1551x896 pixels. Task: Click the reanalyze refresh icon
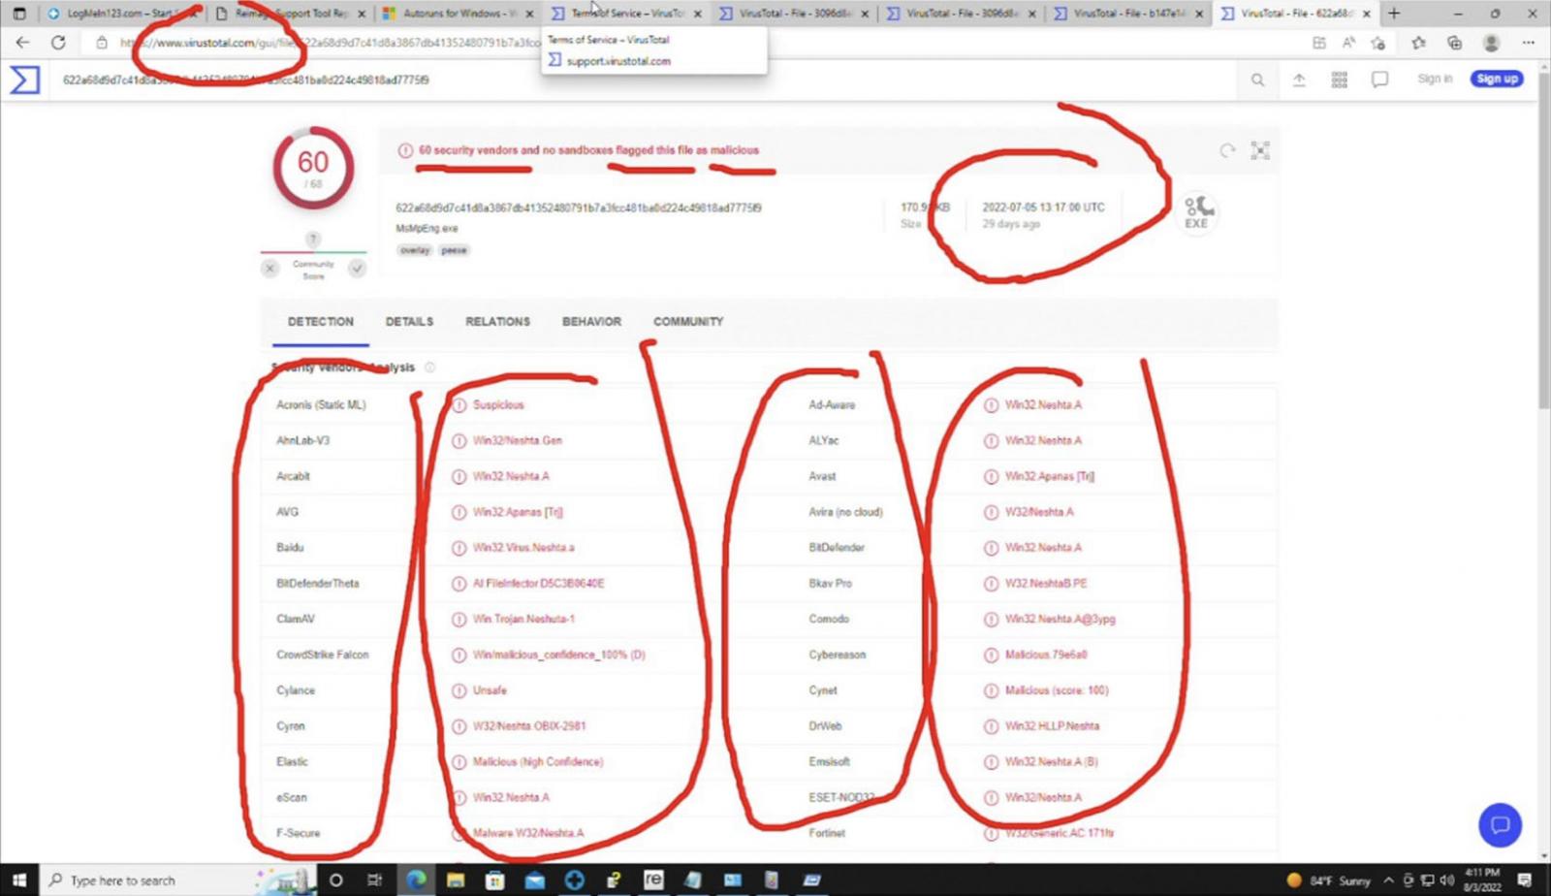click(1227, 150)
